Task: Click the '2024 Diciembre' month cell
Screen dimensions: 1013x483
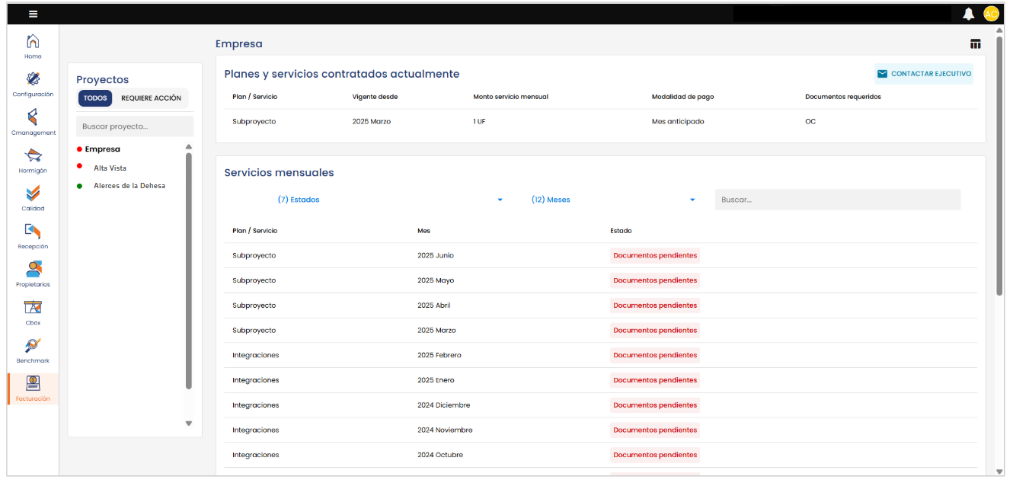Action: click(x=444, y=405)
